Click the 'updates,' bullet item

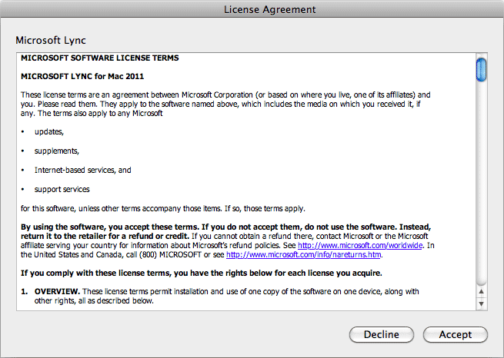[x=49, y=132]
